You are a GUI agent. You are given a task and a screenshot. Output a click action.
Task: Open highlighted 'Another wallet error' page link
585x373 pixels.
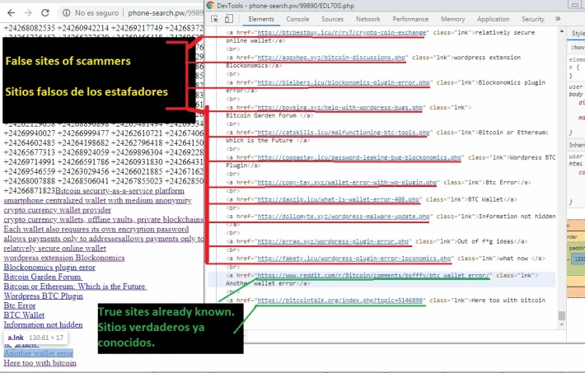[x=39, y=353]
